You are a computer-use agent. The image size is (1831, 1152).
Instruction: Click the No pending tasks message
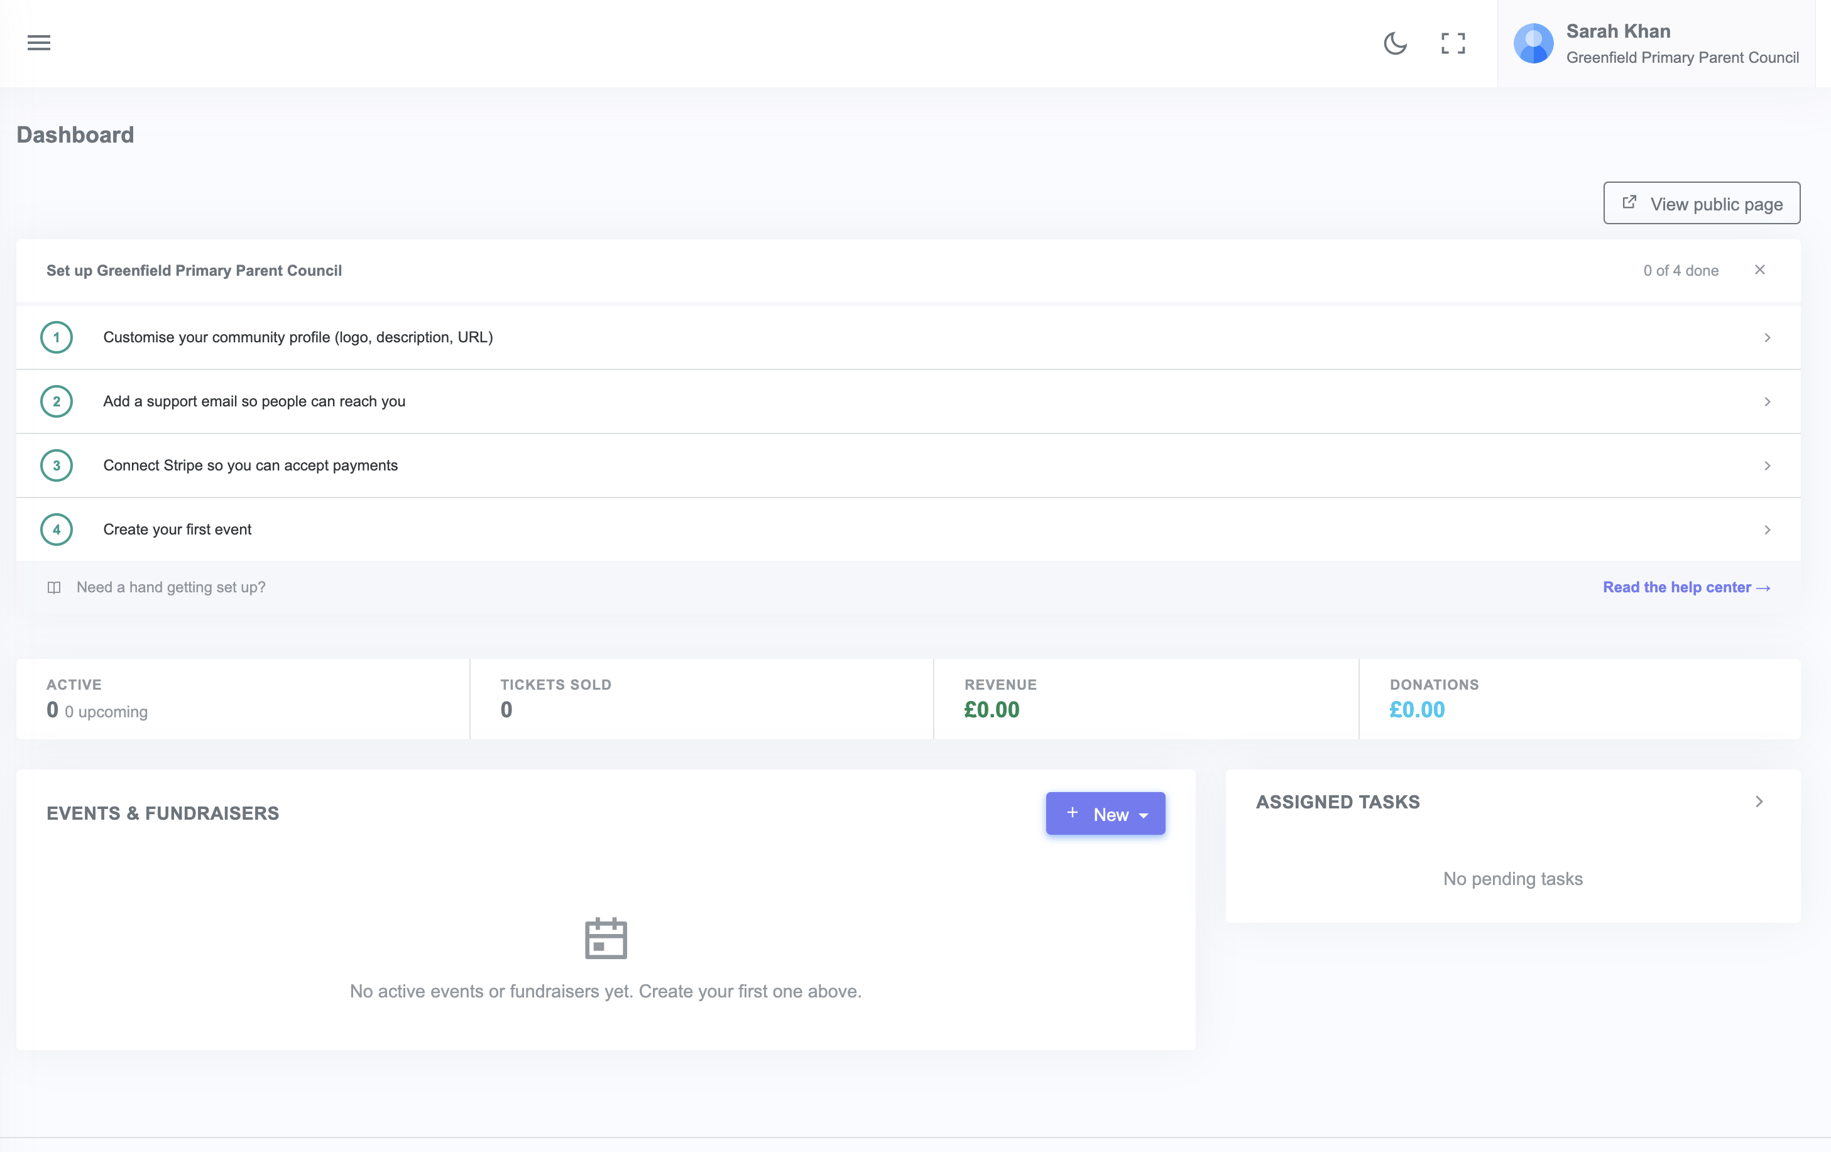coord(1512,878)
